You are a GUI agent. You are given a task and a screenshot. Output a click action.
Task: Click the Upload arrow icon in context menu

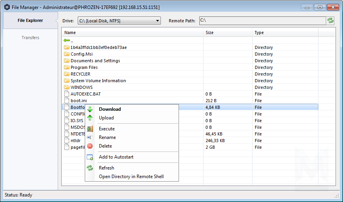pos(90,118)
